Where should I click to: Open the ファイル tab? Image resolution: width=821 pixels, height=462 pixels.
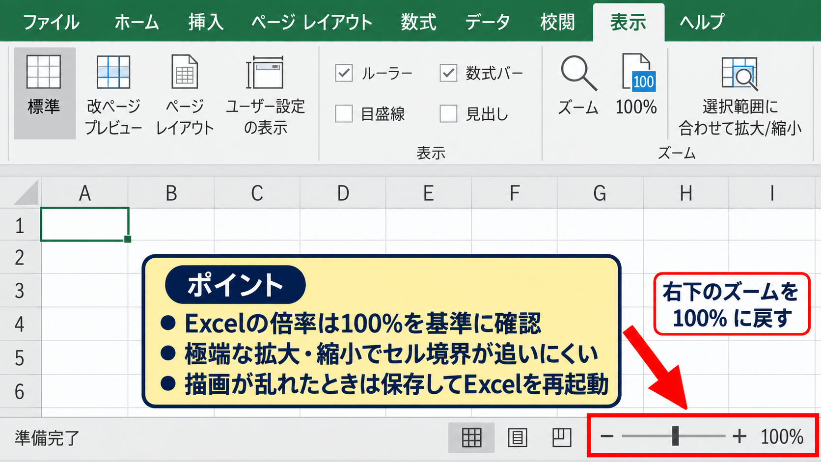(51, 22)
